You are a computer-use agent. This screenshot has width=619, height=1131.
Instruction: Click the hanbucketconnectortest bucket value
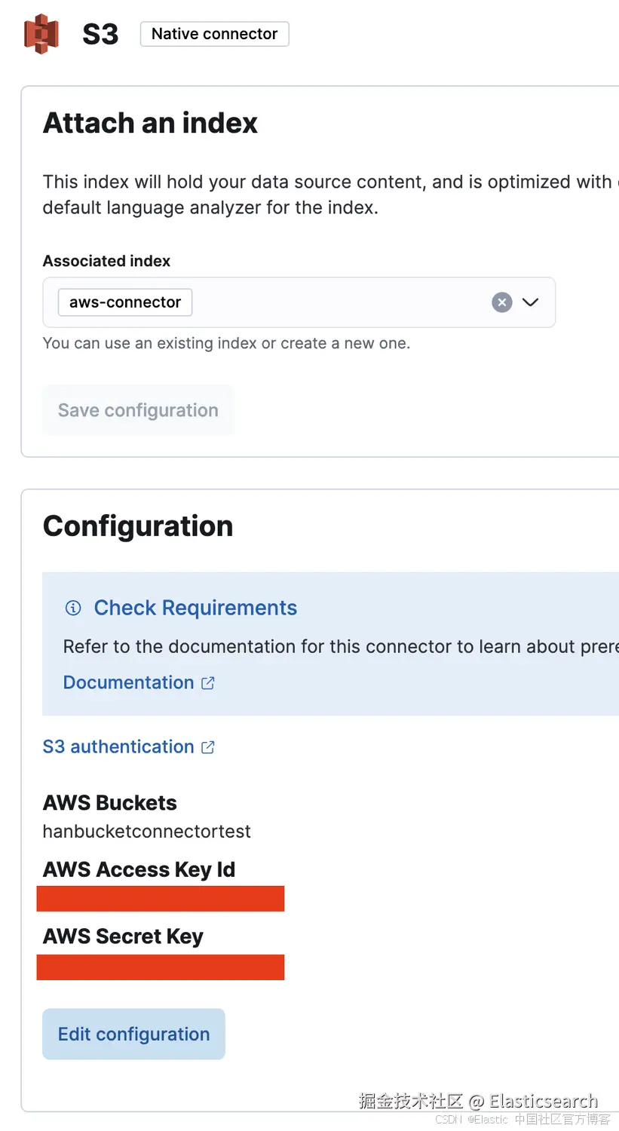[146, 832]
